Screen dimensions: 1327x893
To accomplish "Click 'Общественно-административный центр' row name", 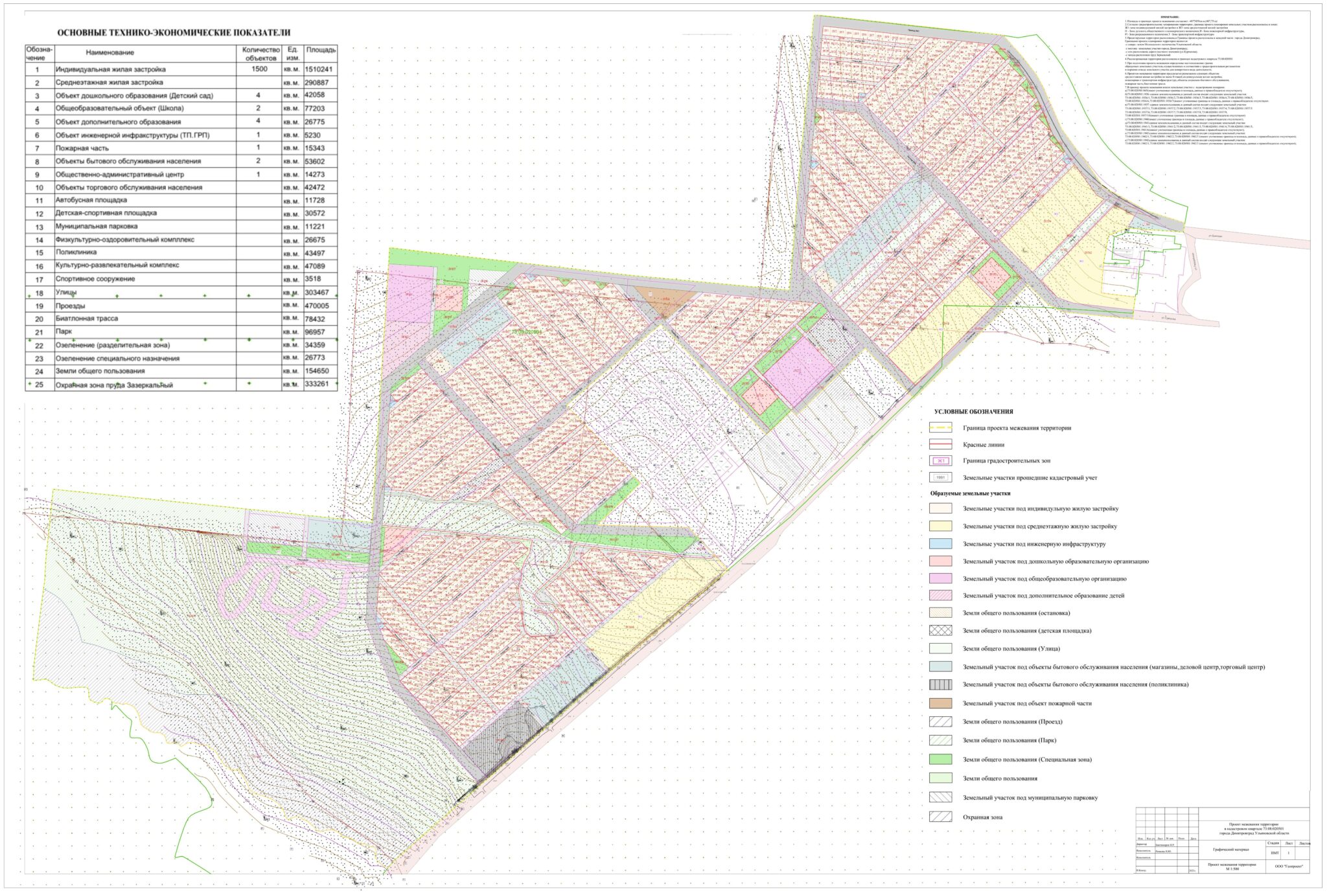I will pos(119,175).
